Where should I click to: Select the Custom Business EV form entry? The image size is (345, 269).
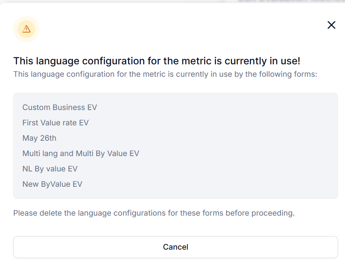60,107
